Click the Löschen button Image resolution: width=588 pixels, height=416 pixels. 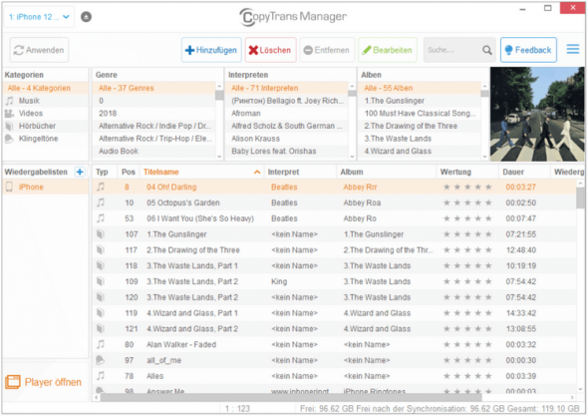(x=270, y=50)
